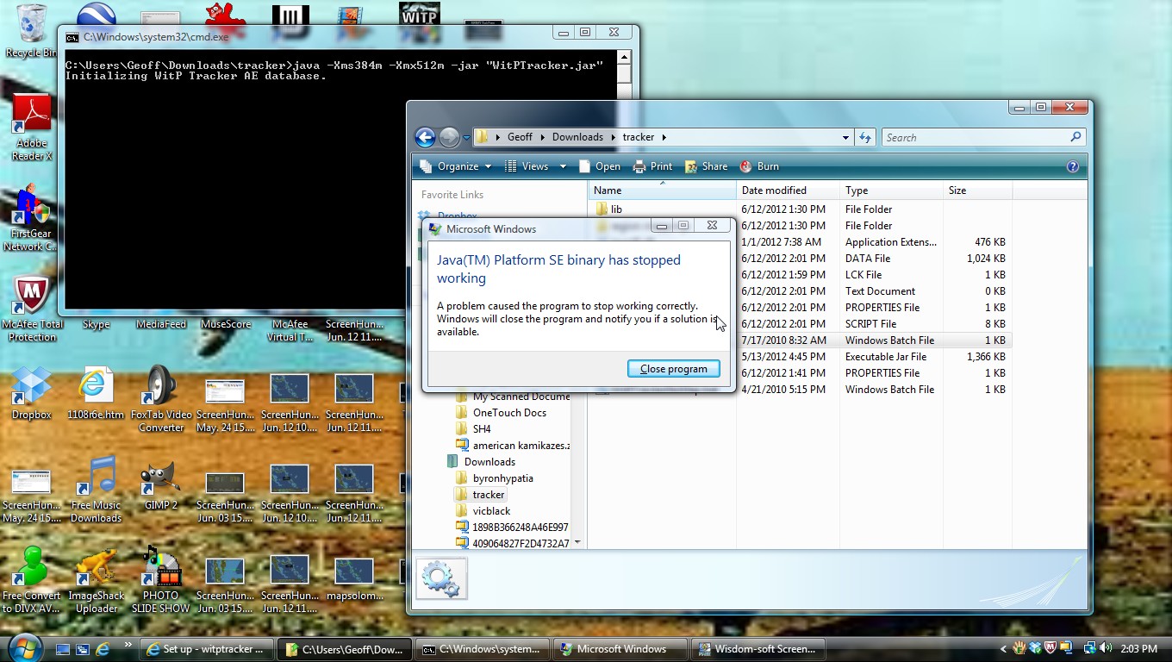The height and width of the screenshot is (662, 1172).
Task: Click Downloads in the address breadcrumb
Action: click(x=577, y=137)
